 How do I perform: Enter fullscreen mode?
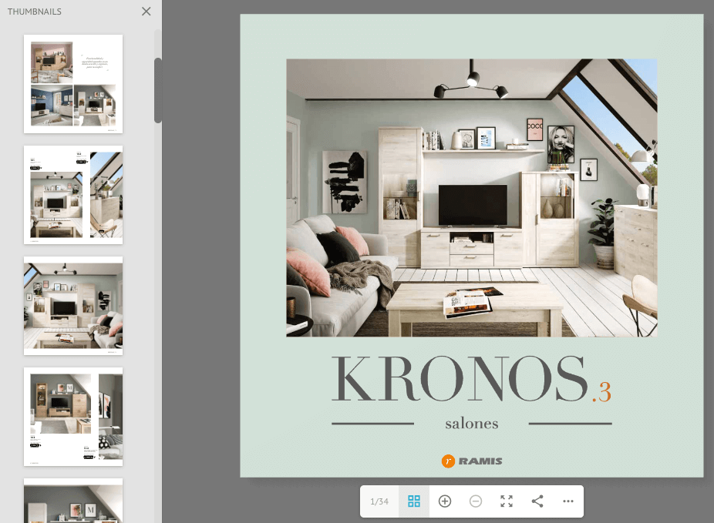[x=507, y=501]
